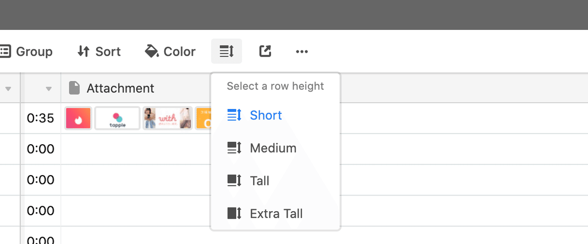Choose Extra Tall row height

pyautogui.click(x=276, y=214)
